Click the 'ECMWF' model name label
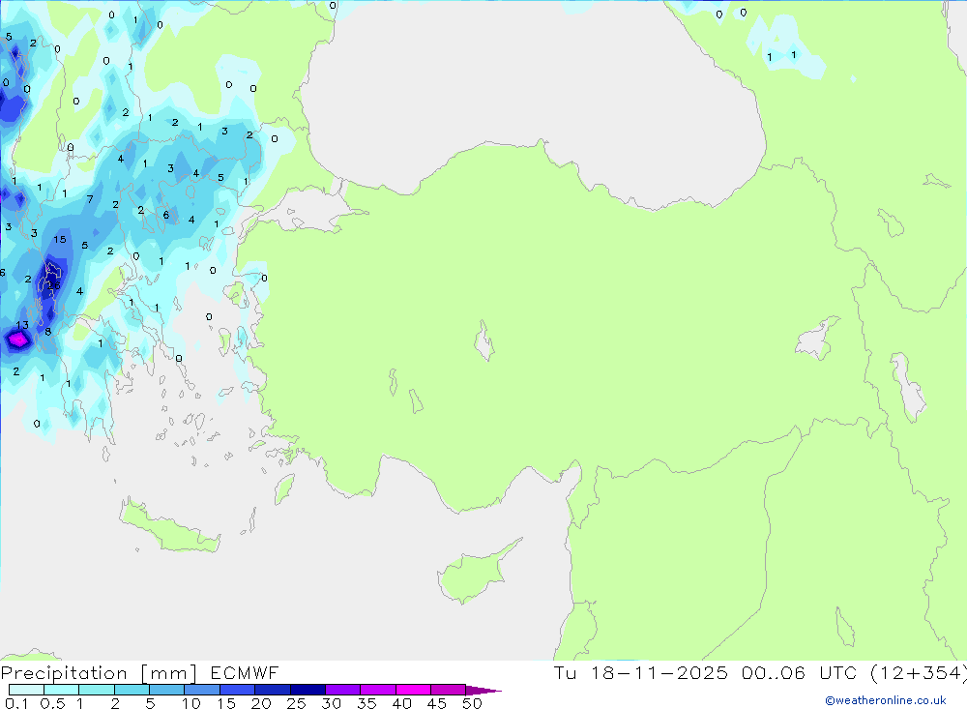The height and width of the screenshot is (709, 967). pyautogui.click(x=245, y=672)
